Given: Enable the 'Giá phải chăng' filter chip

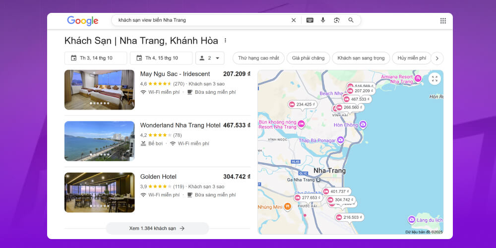Looking at the screenshot, I should click(308, 58).
